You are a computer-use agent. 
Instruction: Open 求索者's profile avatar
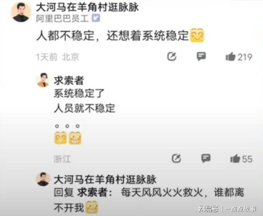point(43,80)
